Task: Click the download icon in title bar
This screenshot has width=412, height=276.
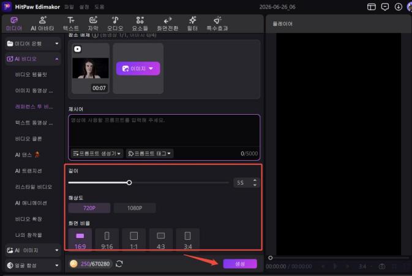Action: pos(399,7)
